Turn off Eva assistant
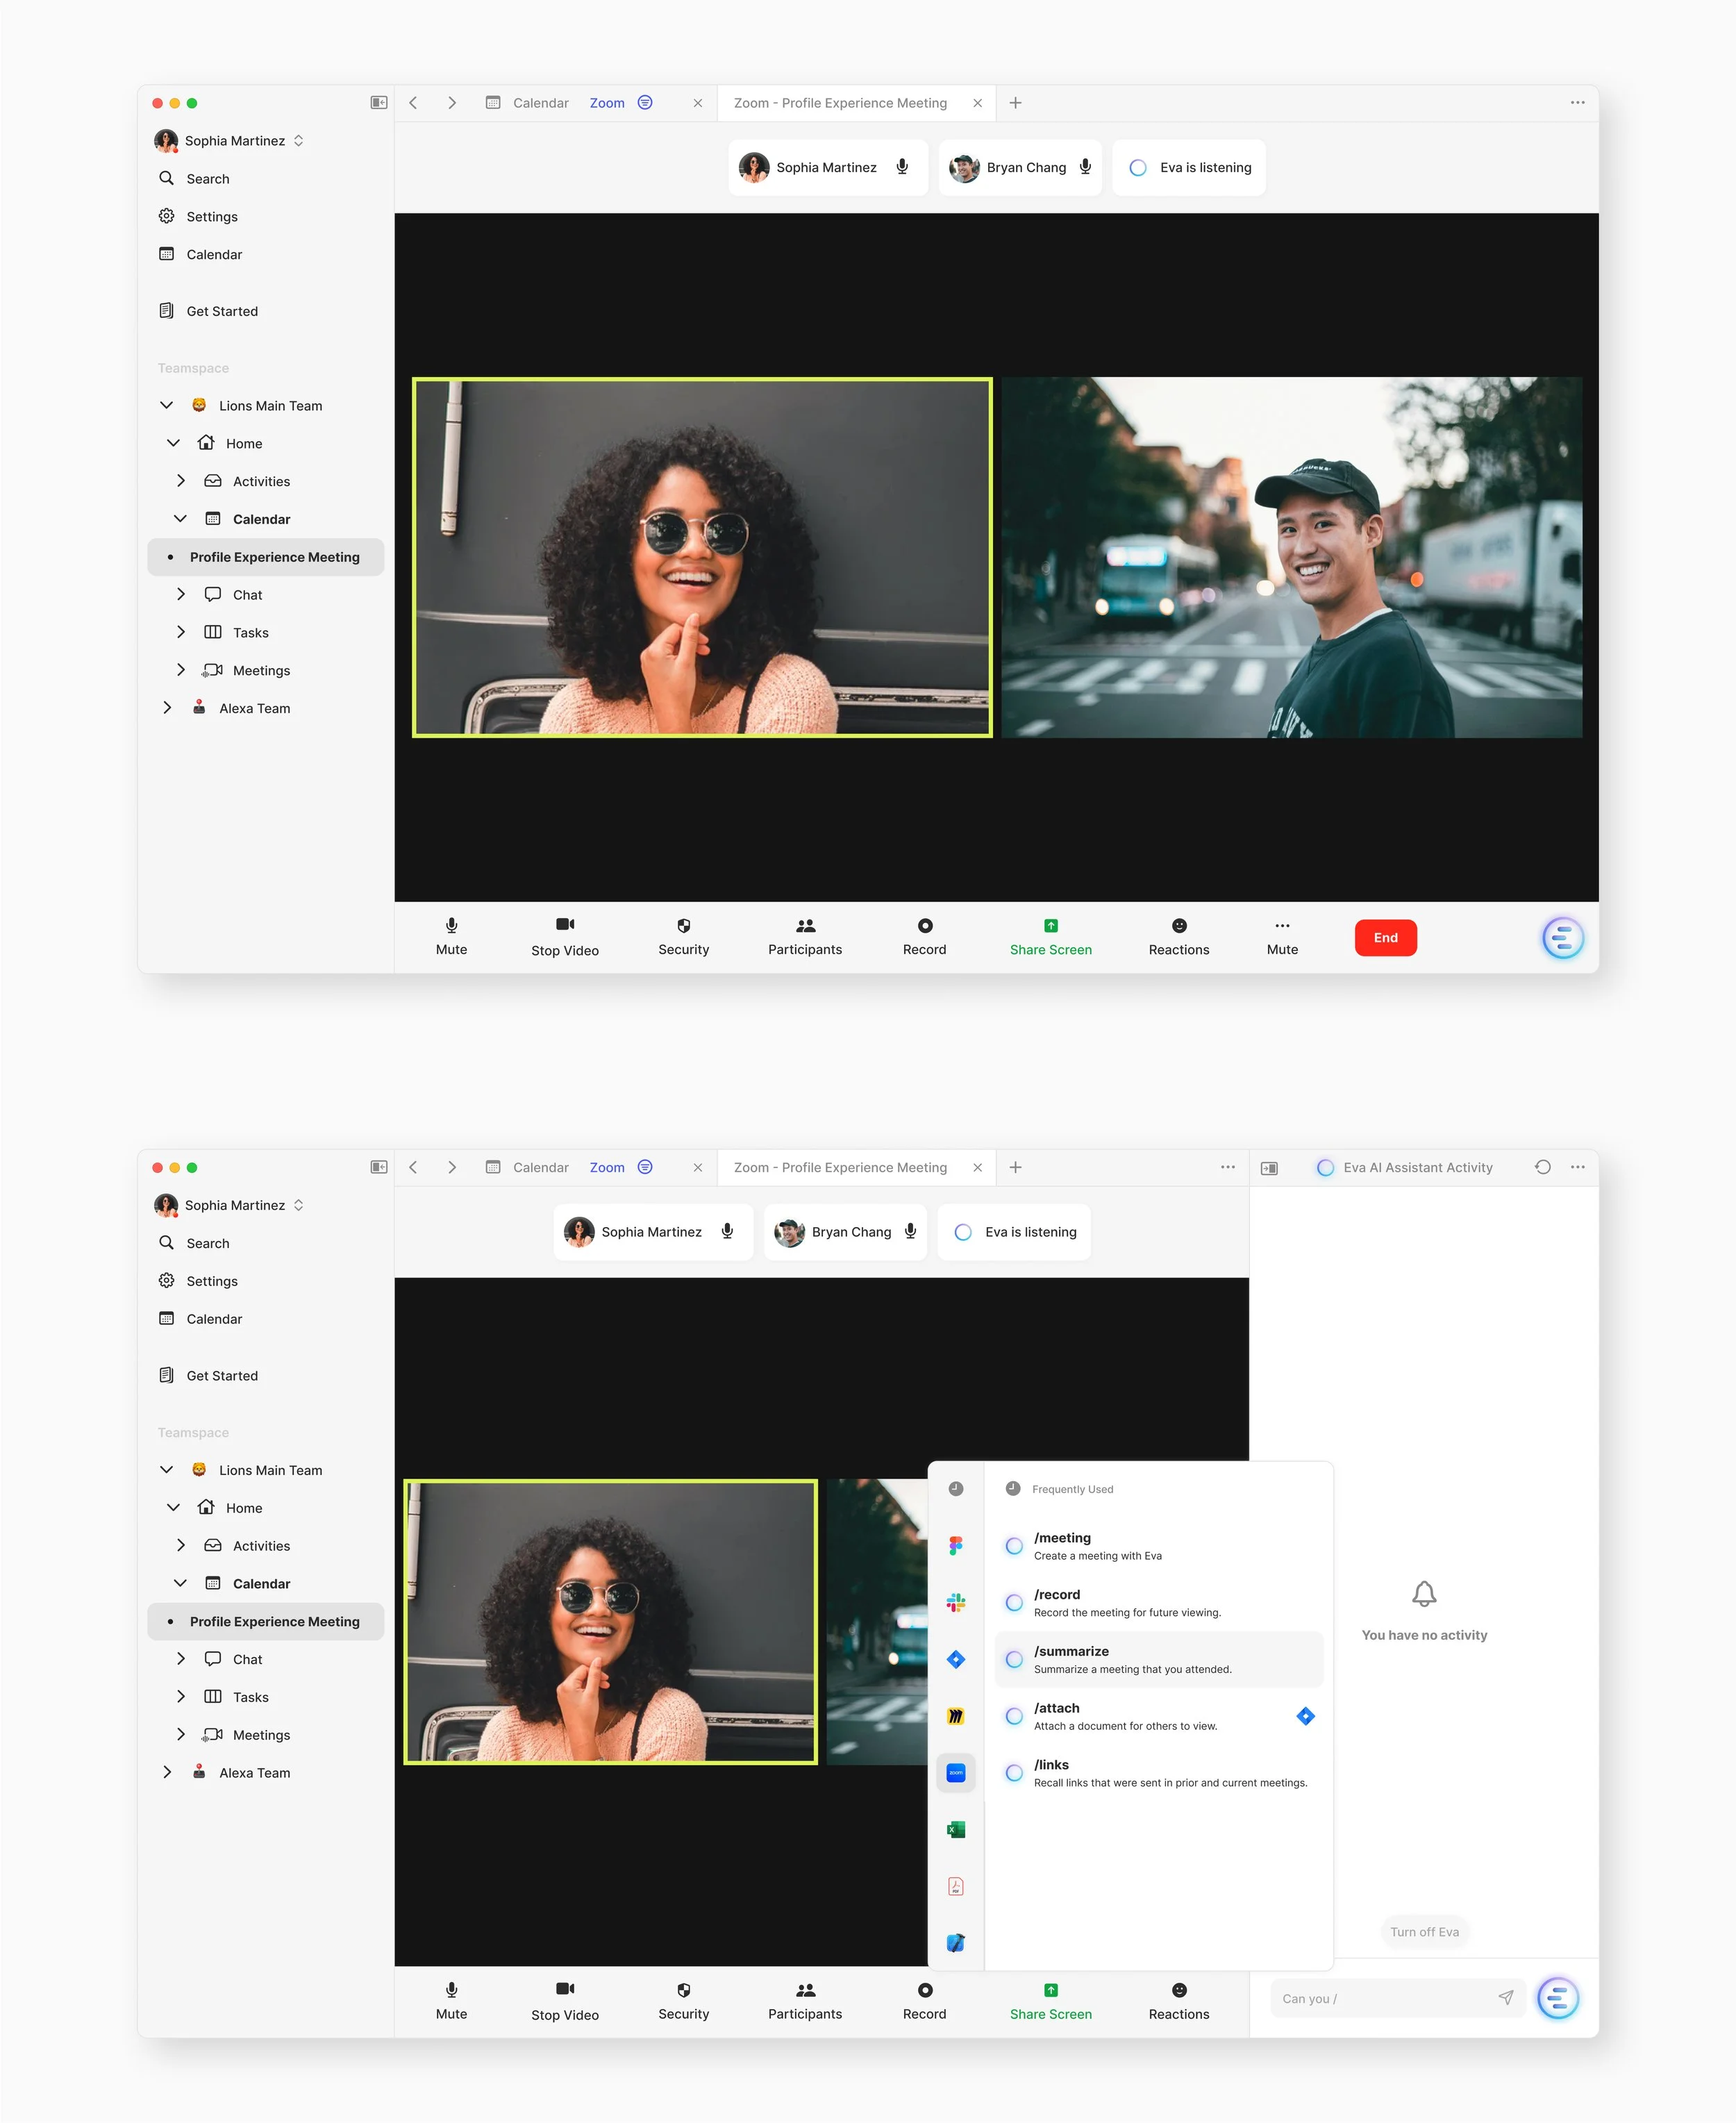This screenshot has height=2123, width=1736. point(1423,1932)
